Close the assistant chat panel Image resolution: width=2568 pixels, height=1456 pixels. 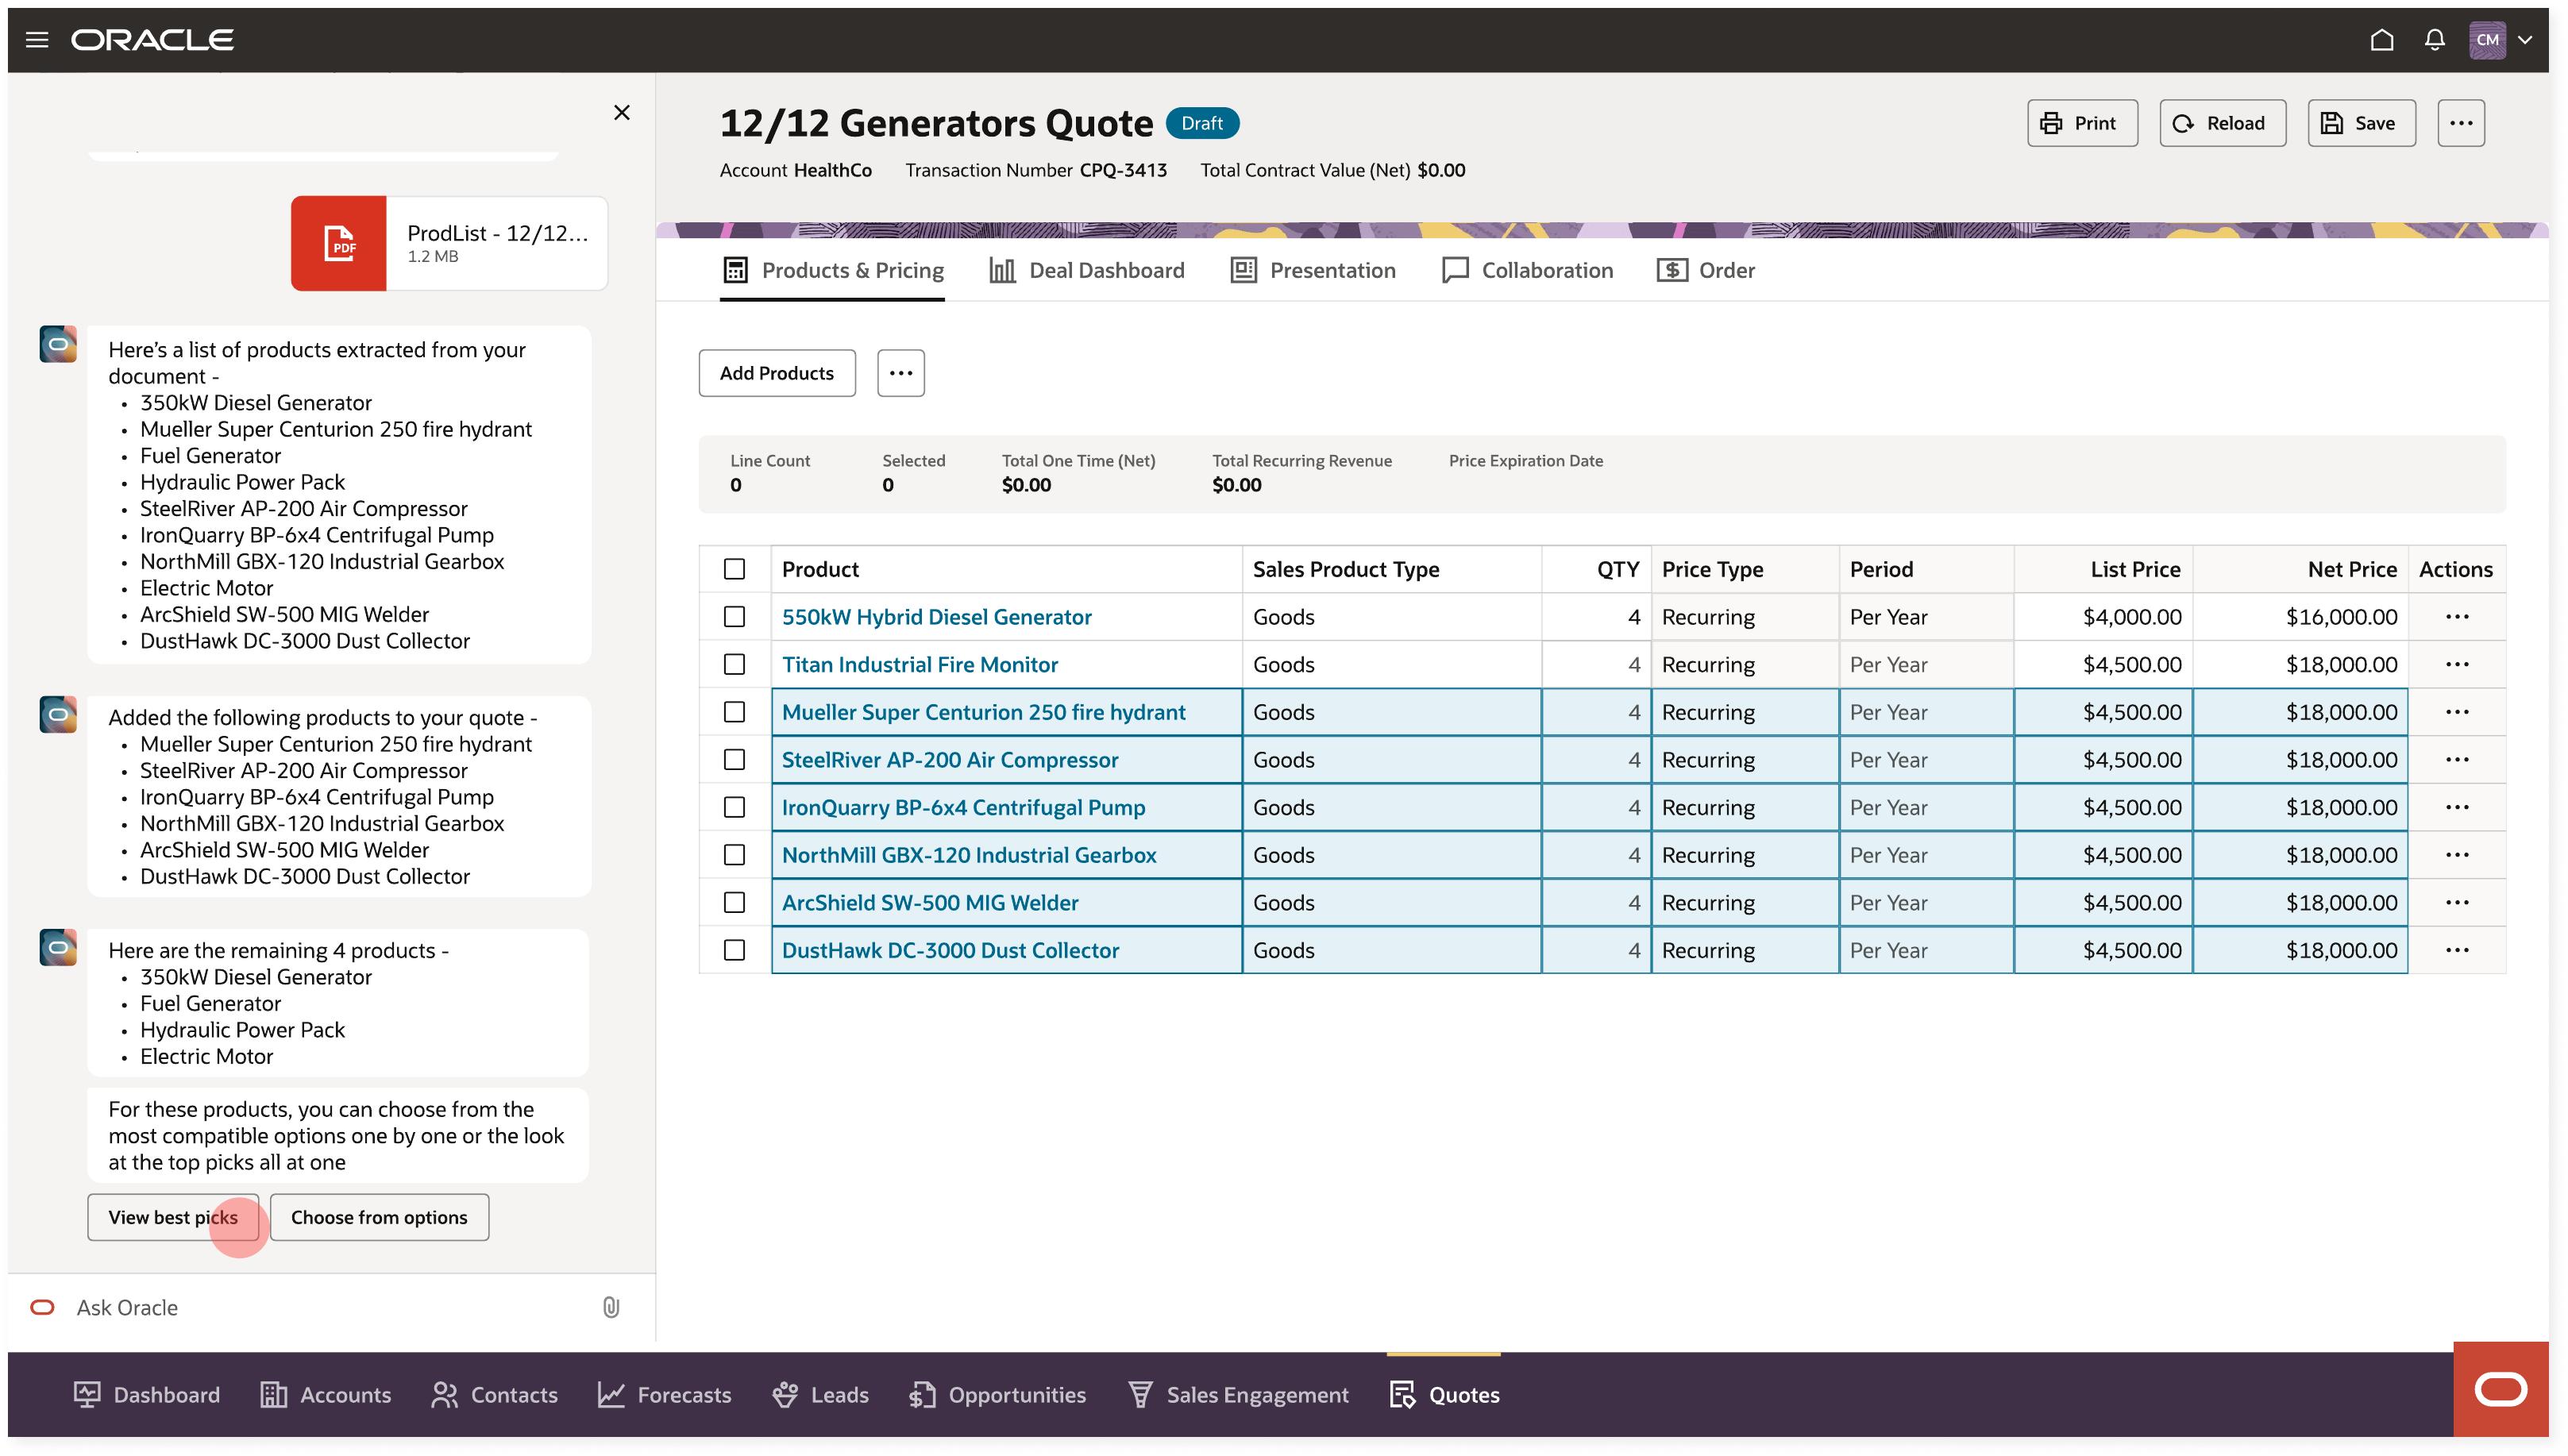point(622,112)
